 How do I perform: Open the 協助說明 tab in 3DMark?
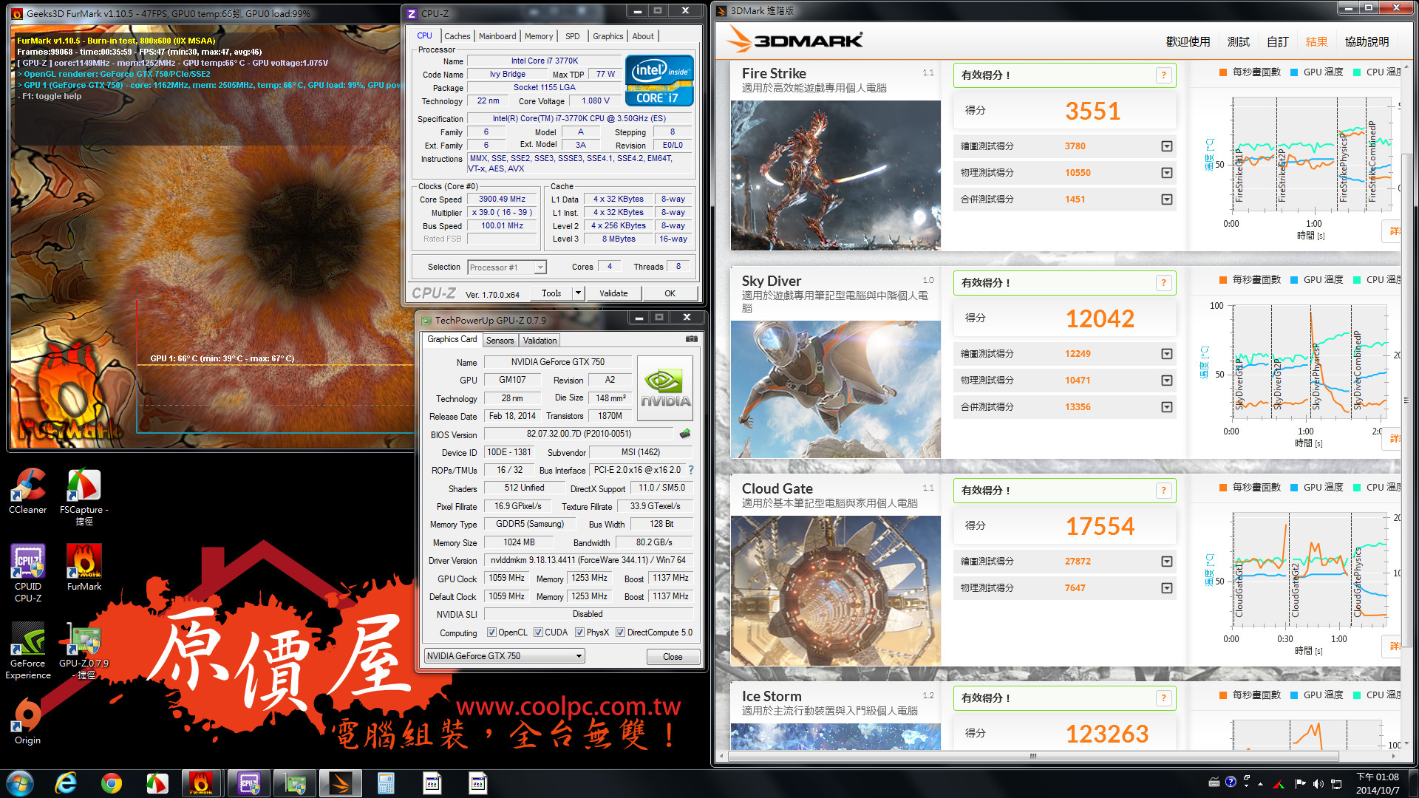click(1367, 42)
